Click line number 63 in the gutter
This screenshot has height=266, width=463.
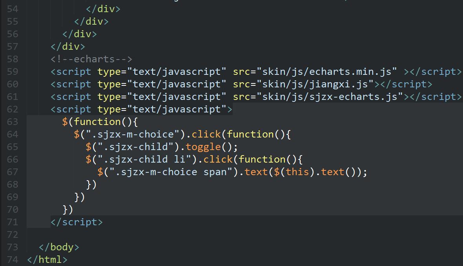[13, 122]
